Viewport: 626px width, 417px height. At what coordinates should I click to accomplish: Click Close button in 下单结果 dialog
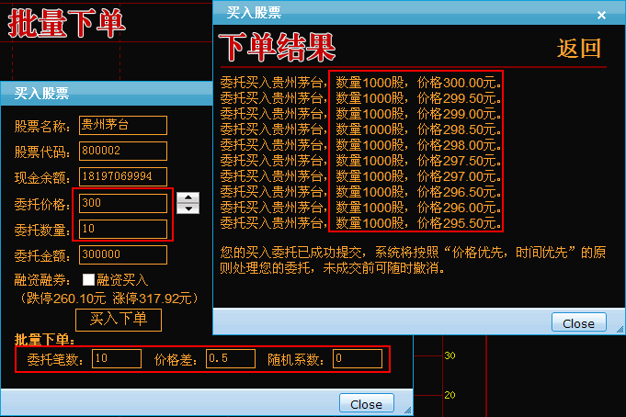(x=578, y=322)
